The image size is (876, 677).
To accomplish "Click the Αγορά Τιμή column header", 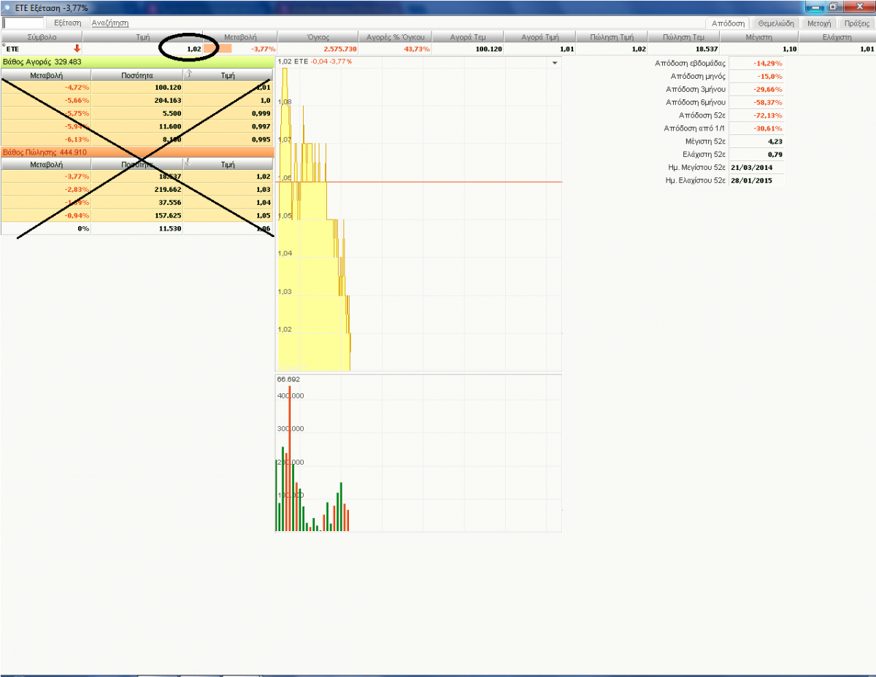I will pos(540,36).
